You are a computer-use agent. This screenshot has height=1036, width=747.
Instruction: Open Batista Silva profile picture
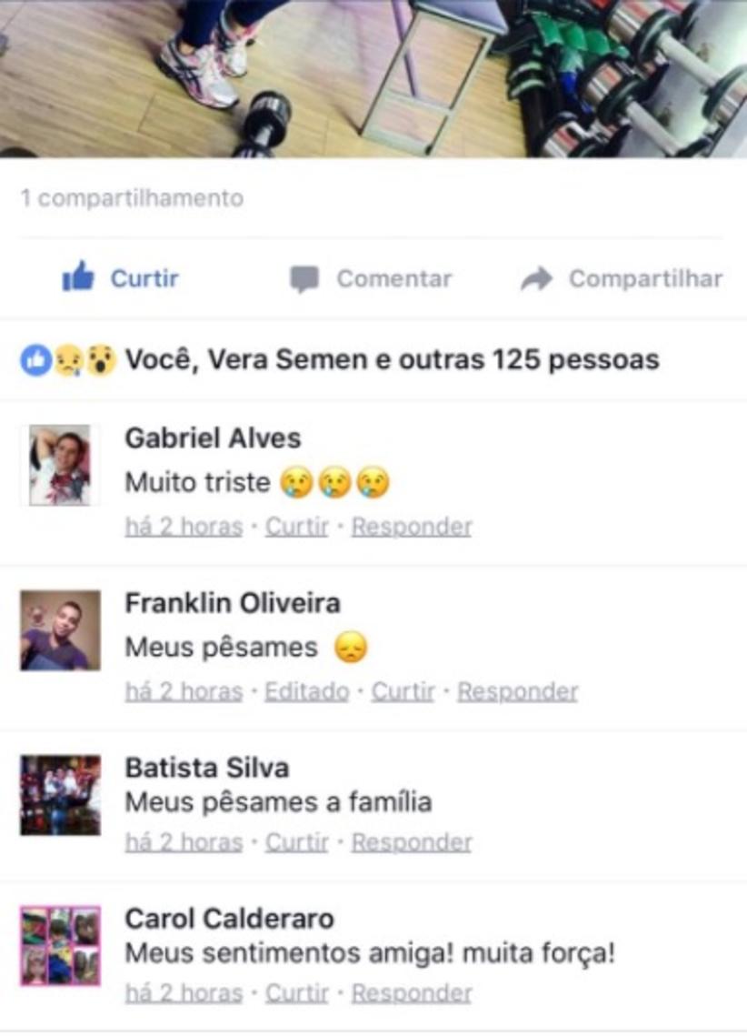60,795
